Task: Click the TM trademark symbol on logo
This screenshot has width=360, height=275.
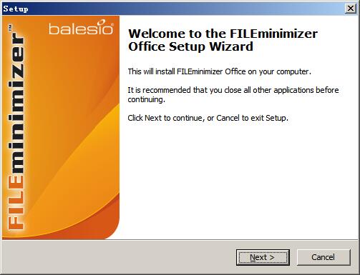Action: pos(10,27)
